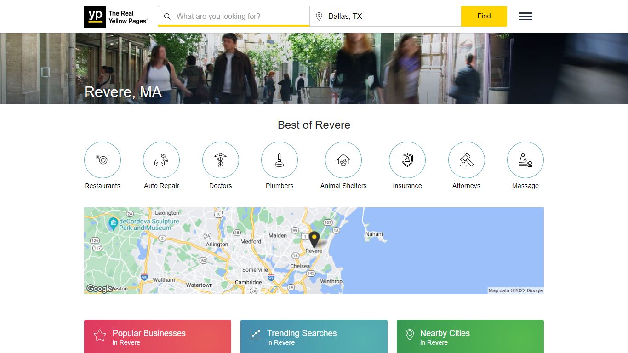Click the Popular Businesses star icon
628x353 pixels.
100,336
